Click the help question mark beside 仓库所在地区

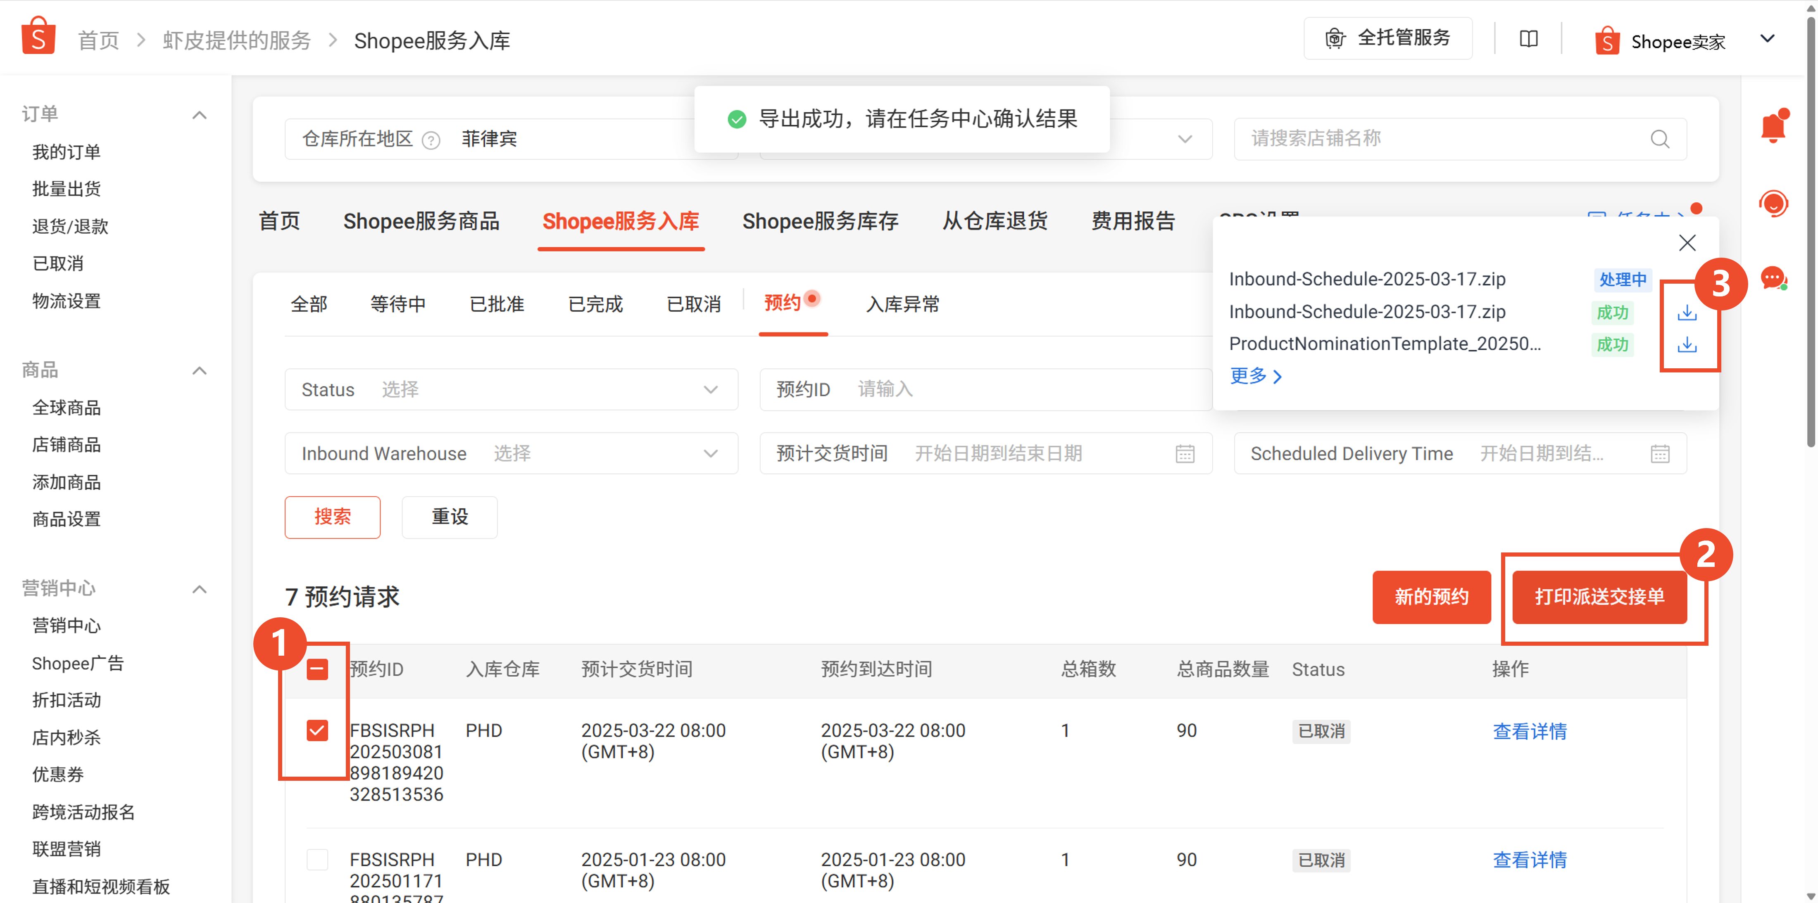coord(431,140)
